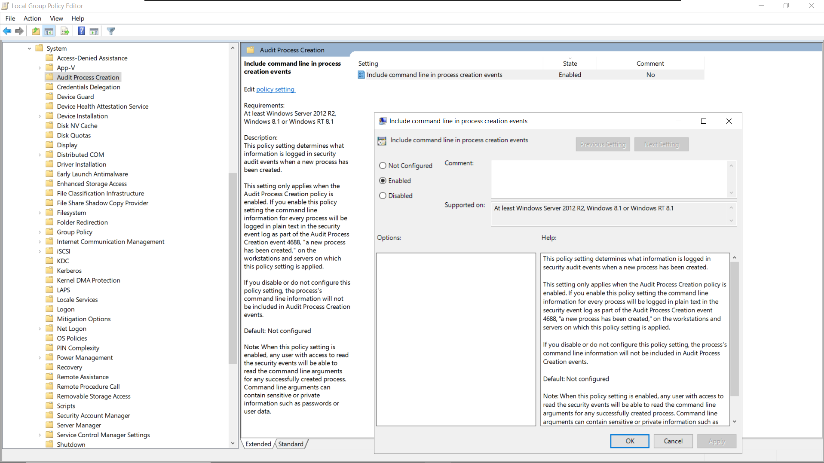
Task: Click the Logon folder icon
Action: pos(50,309)
